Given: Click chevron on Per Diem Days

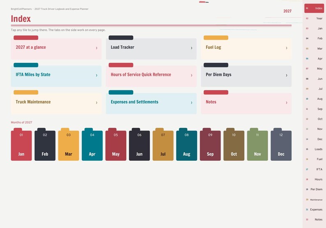Looking at the screenshot, I should click(x=287, y=75).
